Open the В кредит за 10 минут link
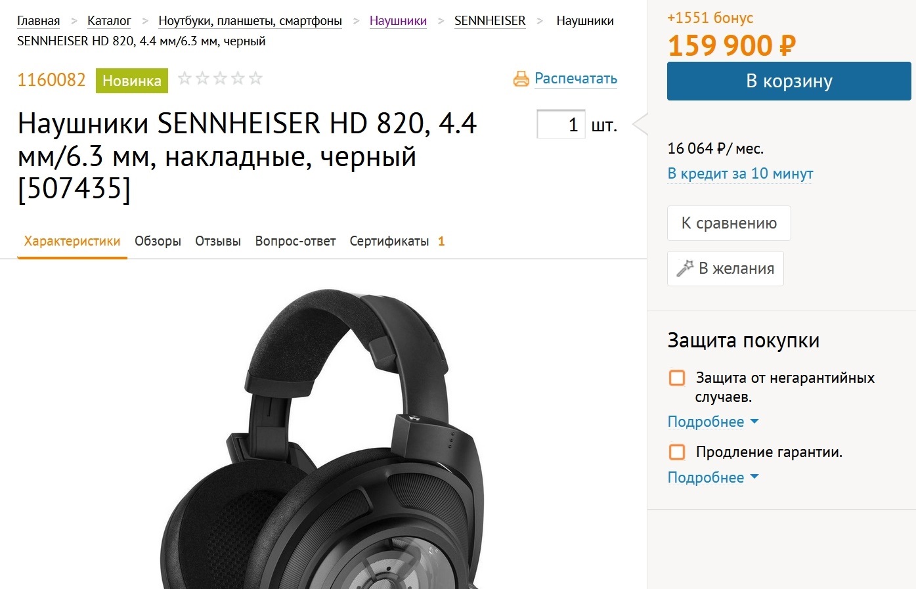Screen dimensions: 916x589 point(740,173)
